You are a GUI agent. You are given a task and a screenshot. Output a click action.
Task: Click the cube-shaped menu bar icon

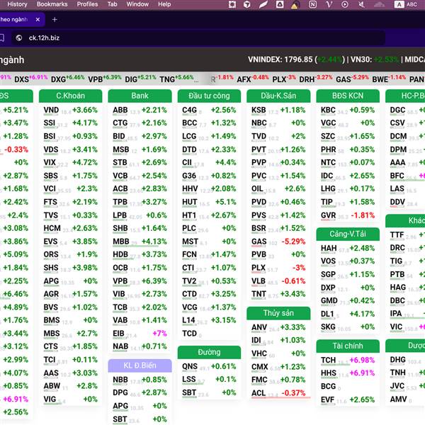coord(246,4)
